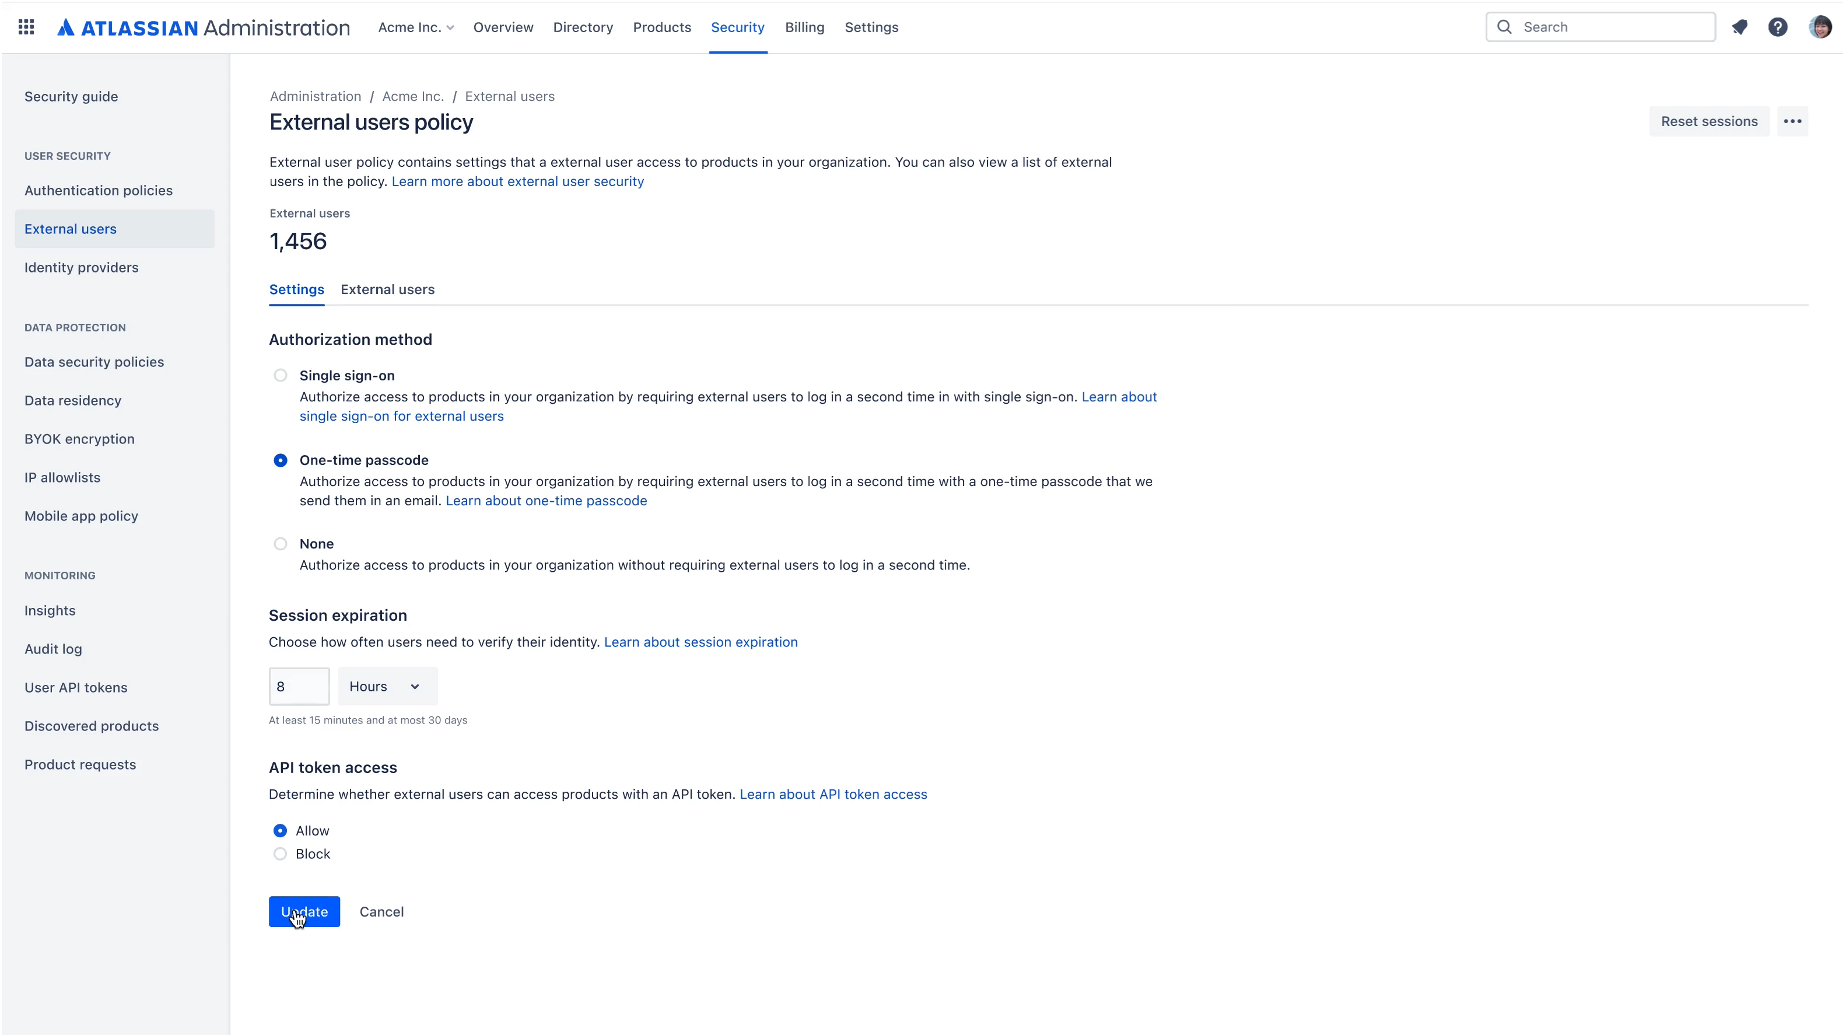Open the Security menu item

pyautogui.click(x=738, y=27)
